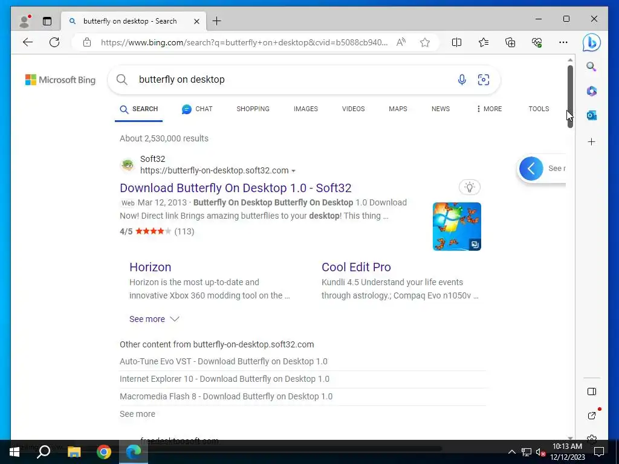Open Macromedia Flash 8 download link
619x464 pixels.
coord(226,396)
